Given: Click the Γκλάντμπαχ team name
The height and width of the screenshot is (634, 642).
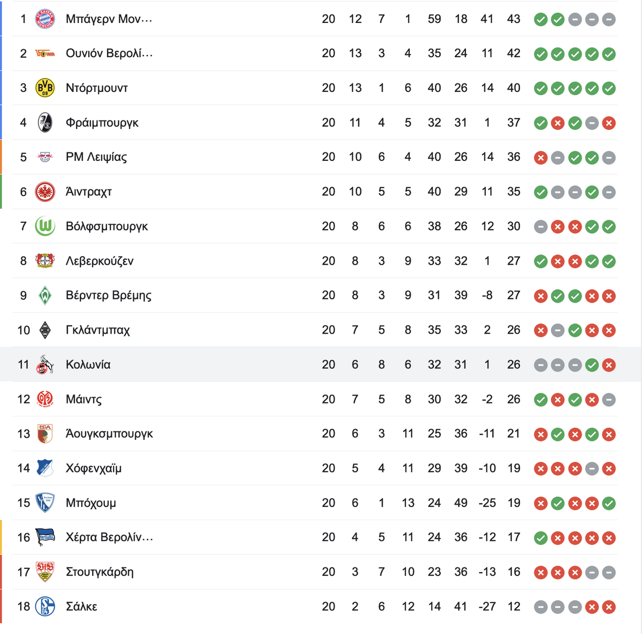Looking at the screenshot, I should point(98,330).
